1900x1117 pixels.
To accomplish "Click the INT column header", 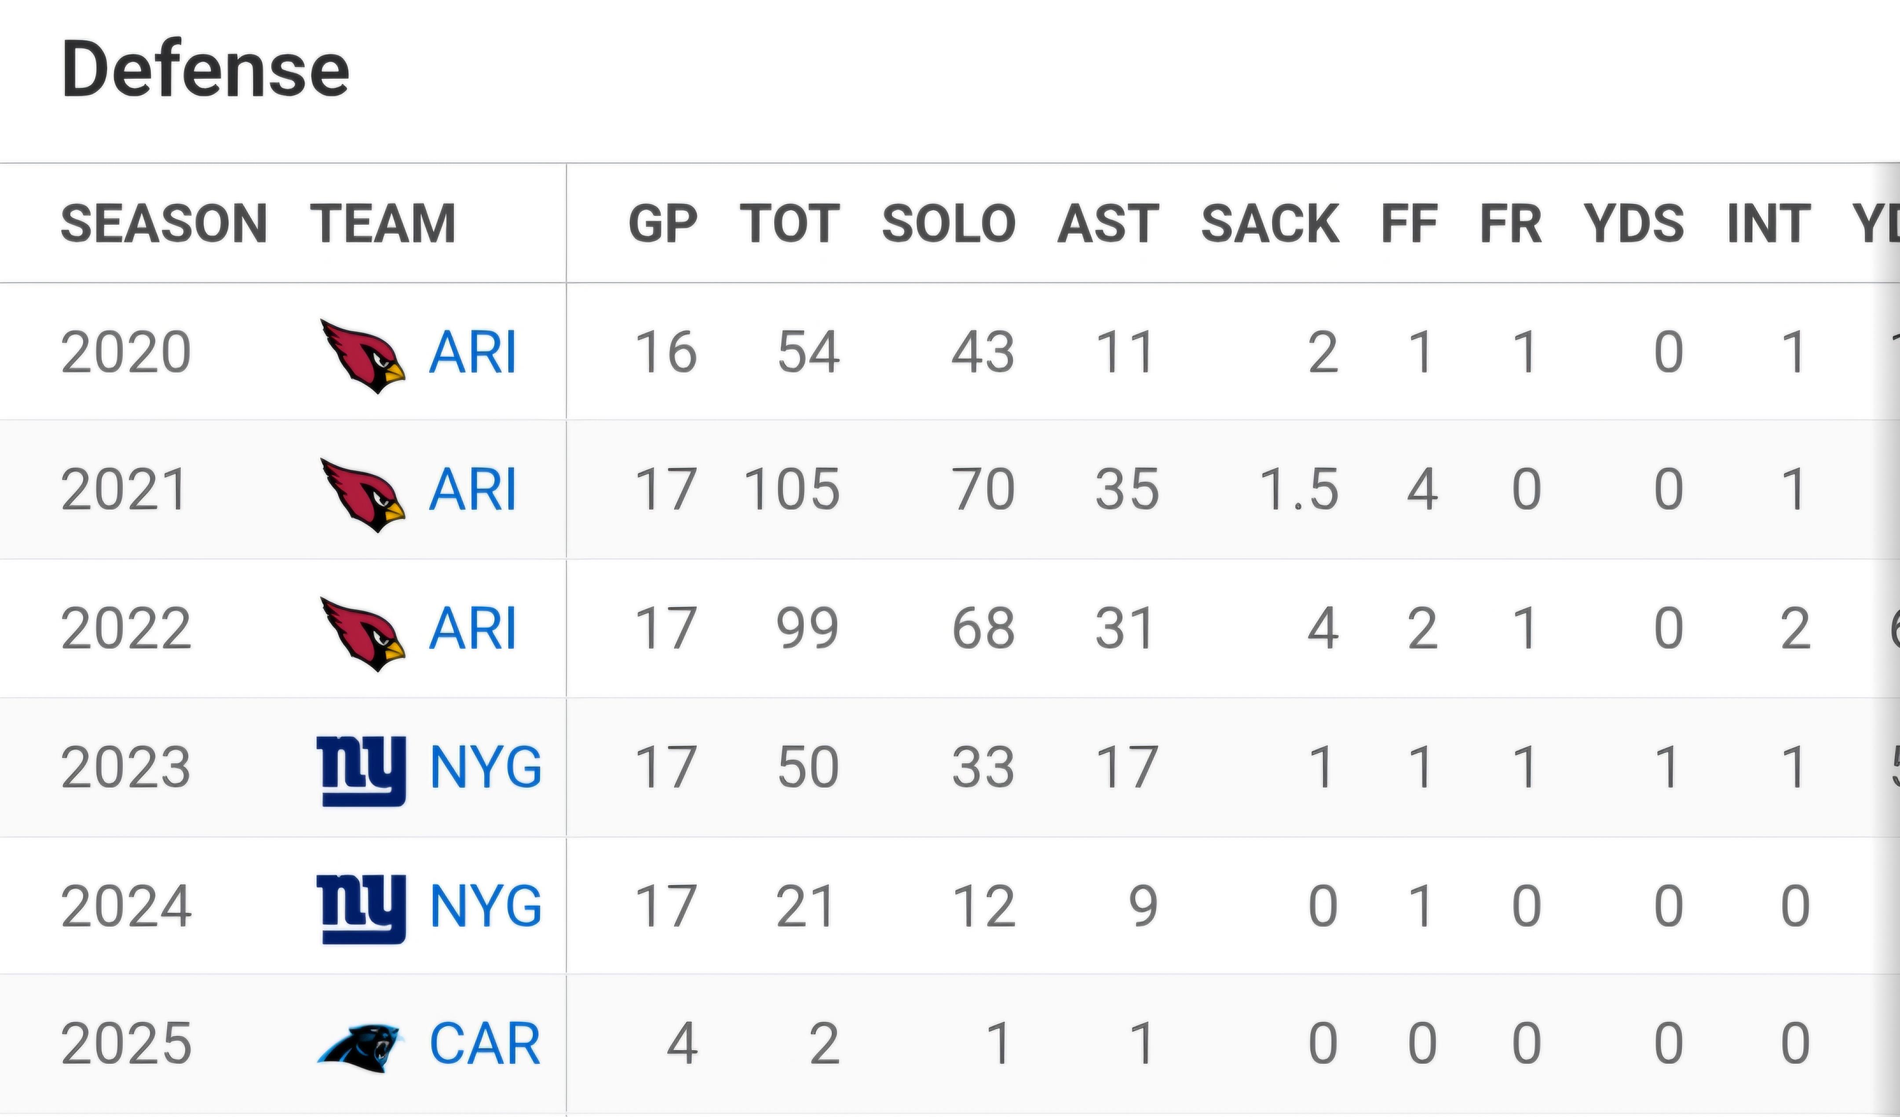I will pyautogui.click(x=1769, y=224).
